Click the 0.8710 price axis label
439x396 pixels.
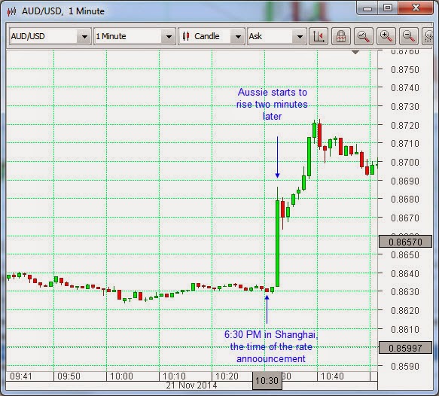(405, 144)
